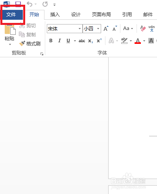Open the 设计 ribbon tab
Viewport: 157px width, 194px height.
[x=76, y=15]
